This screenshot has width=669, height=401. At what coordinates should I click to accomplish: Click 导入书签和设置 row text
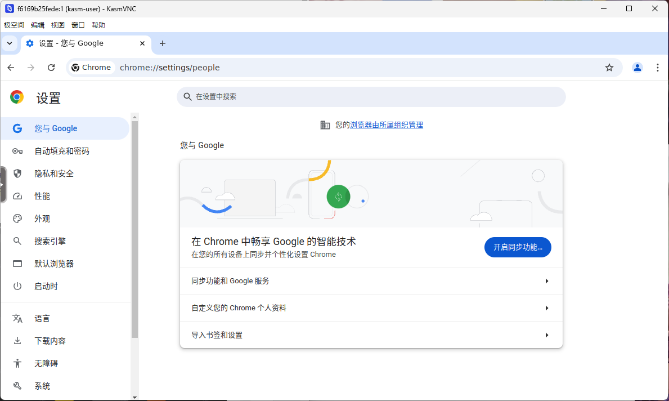click(217, 335)
